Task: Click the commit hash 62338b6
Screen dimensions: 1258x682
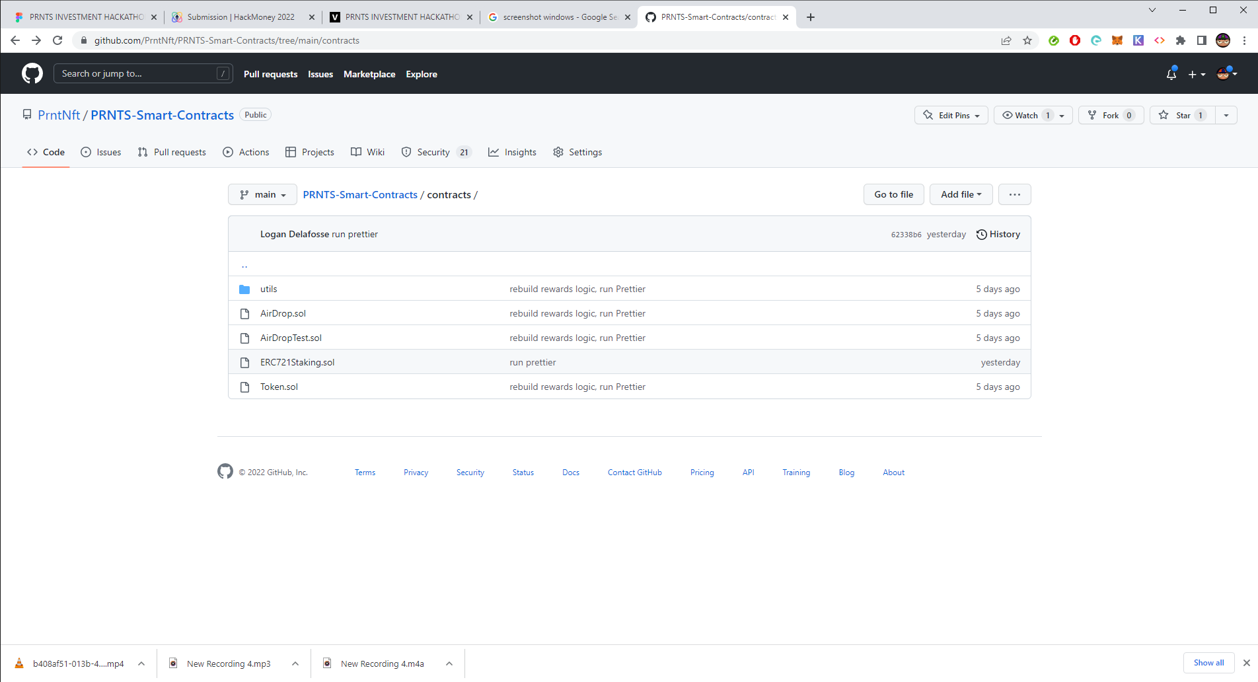Action: pos(906,235)
